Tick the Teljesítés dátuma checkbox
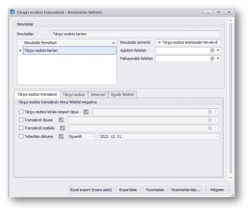Image resolution: width=251 pixels, height=213 pixels. 21,136
